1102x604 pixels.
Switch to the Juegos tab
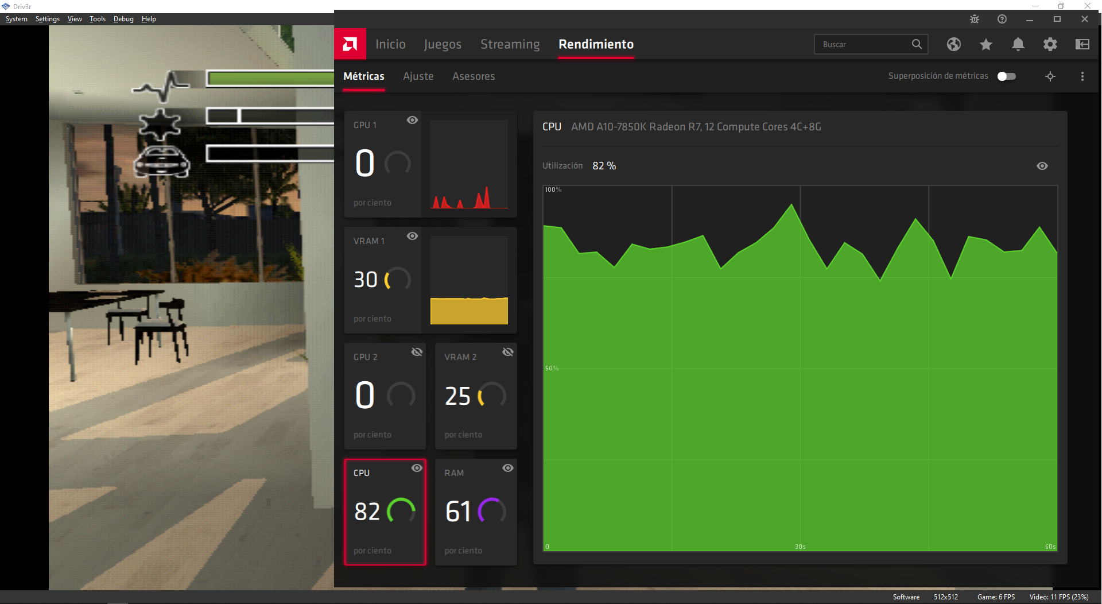click(443, 44)
